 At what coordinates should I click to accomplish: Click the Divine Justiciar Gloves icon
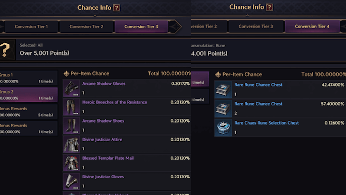[x=71, y=181]
